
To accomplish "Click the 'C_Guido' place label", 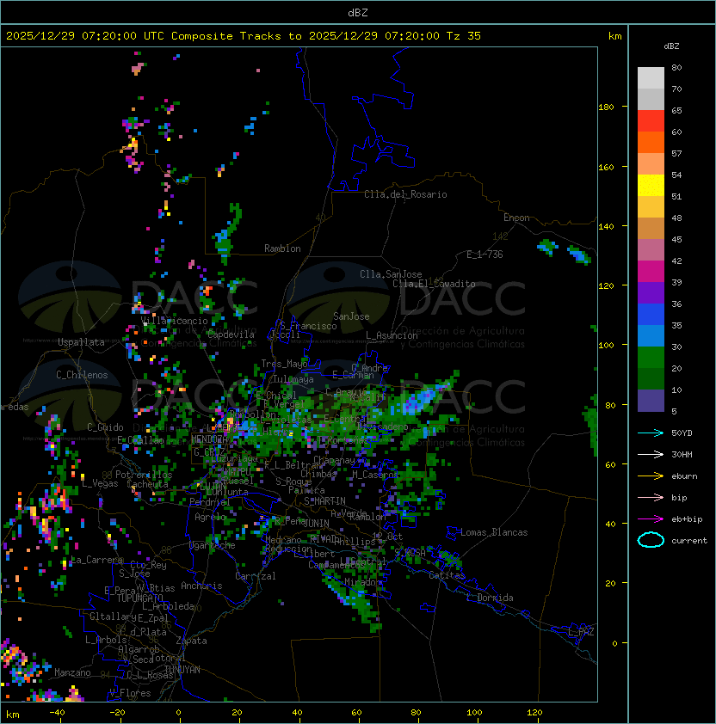I will [x=105, y=427].
